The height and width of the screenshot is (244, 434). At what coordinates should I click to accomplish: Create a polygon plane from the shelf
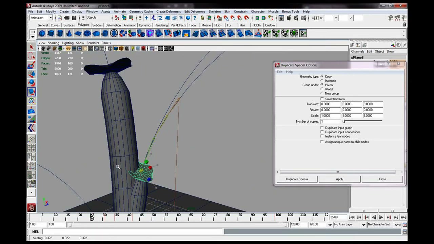(x=78, y=33)
